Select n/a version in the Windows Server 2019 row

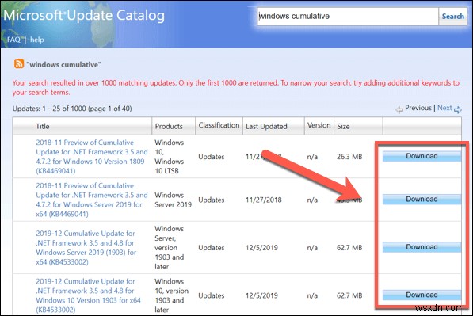tap(312, 200)
